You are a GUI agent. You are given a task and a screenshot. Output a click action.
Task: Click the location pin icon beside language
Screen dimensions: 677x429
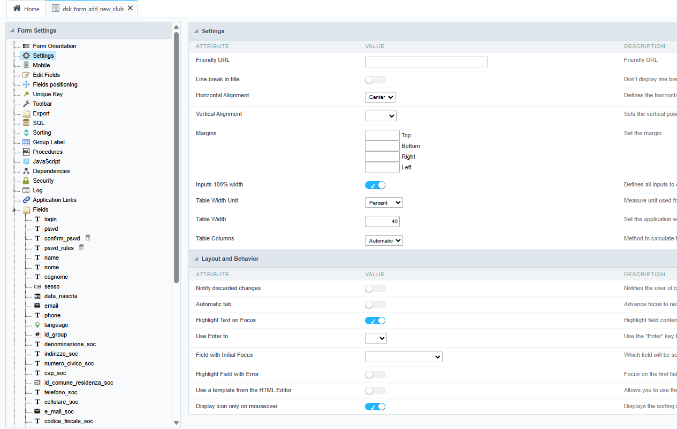coord(37,325)
